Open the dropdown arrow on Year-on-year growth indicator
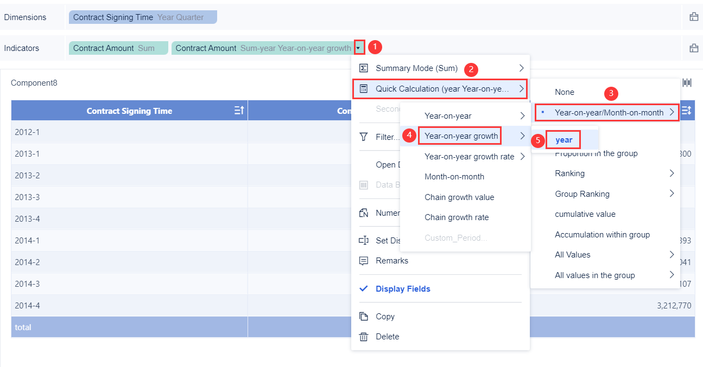This screenshot has height=367, width=703. pyautogui.click(x=359, y=47)
